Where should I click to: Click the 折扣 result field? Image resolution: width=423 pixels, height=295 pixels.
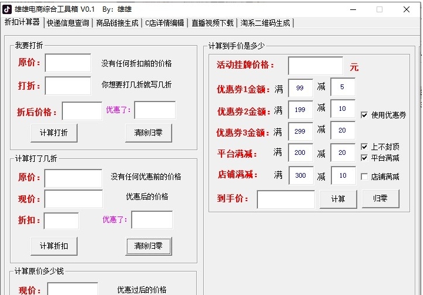click(61, 221)
